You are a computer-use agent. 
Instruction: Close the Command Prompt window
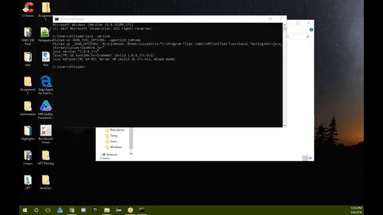tap(281, 19)
